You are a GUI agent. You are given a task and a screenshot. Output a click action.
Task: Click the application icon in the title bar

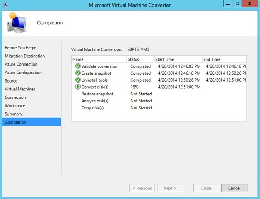coord(5,5)
